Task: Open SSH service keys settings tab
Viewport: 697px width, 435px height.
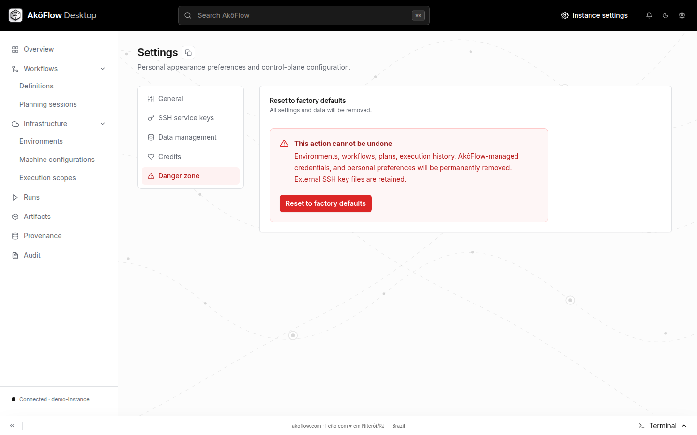Action: pyautogui.click(x=191, y=118)
